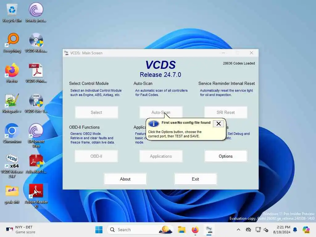This screenshot has width=316, height=237.
Task: Click the info icon in the balloon tip
Action: point(154,123)
